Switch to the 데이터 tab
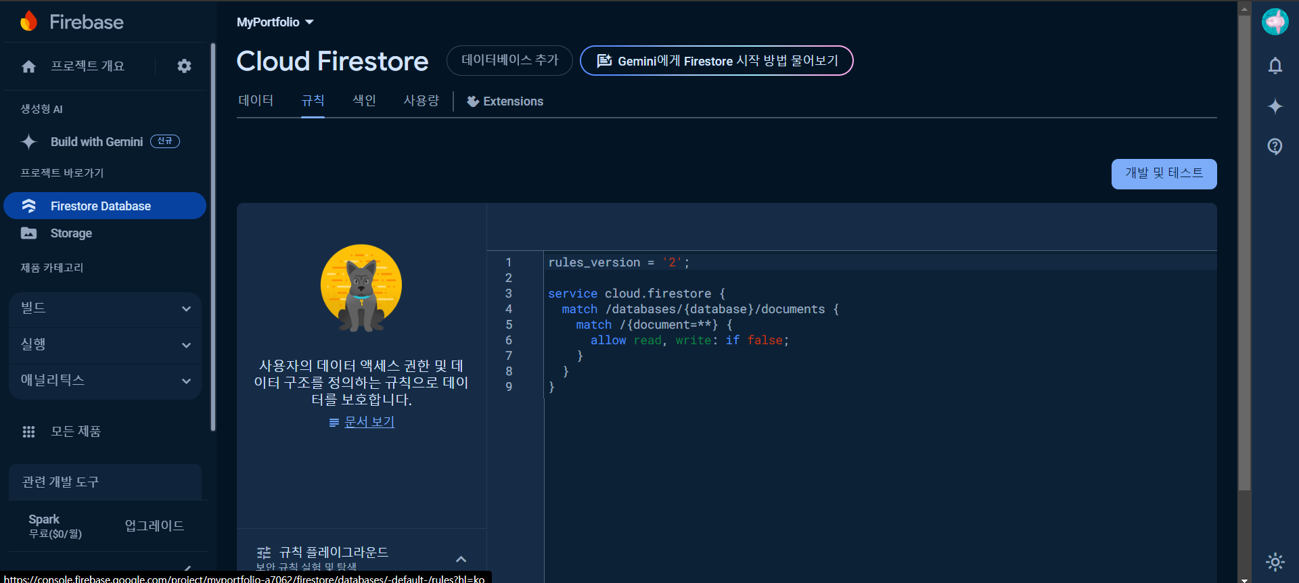 pyautogui.click(x=256, y=101)
